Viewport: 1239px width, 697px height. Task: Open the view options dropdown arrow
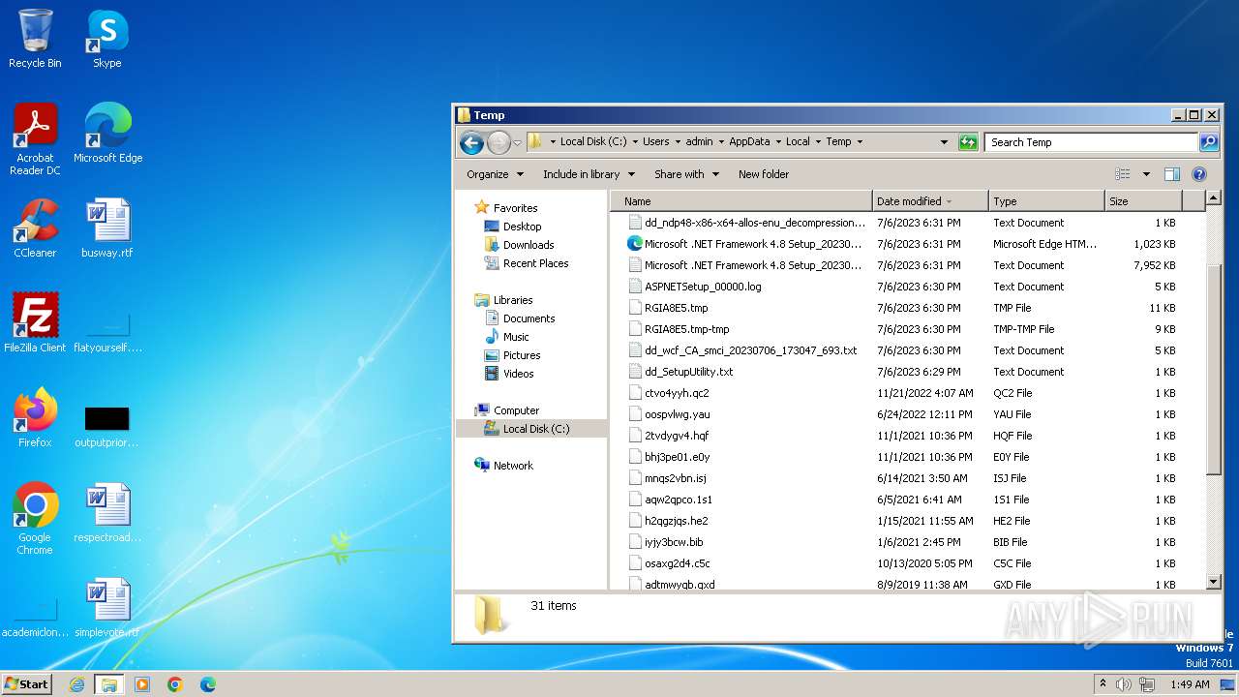click(x=1146, y=174)
